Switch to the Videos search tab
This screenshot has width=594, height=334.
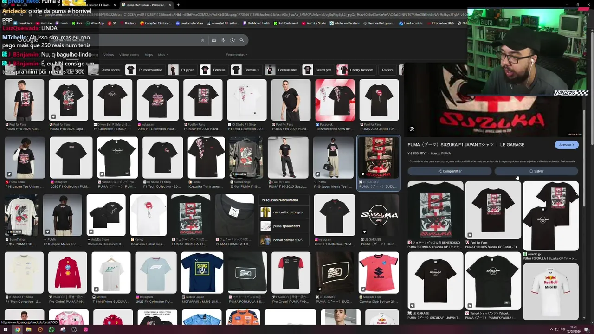(x=109, y=55)
